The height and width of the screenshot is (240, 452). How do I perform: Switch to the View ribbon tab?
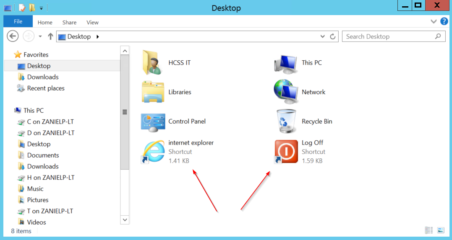pos(92,23)
